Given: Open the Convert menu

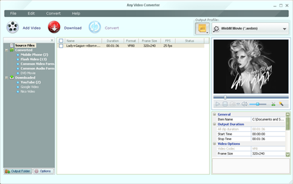Looking at the screenshot, I should [x=53, y=14].
